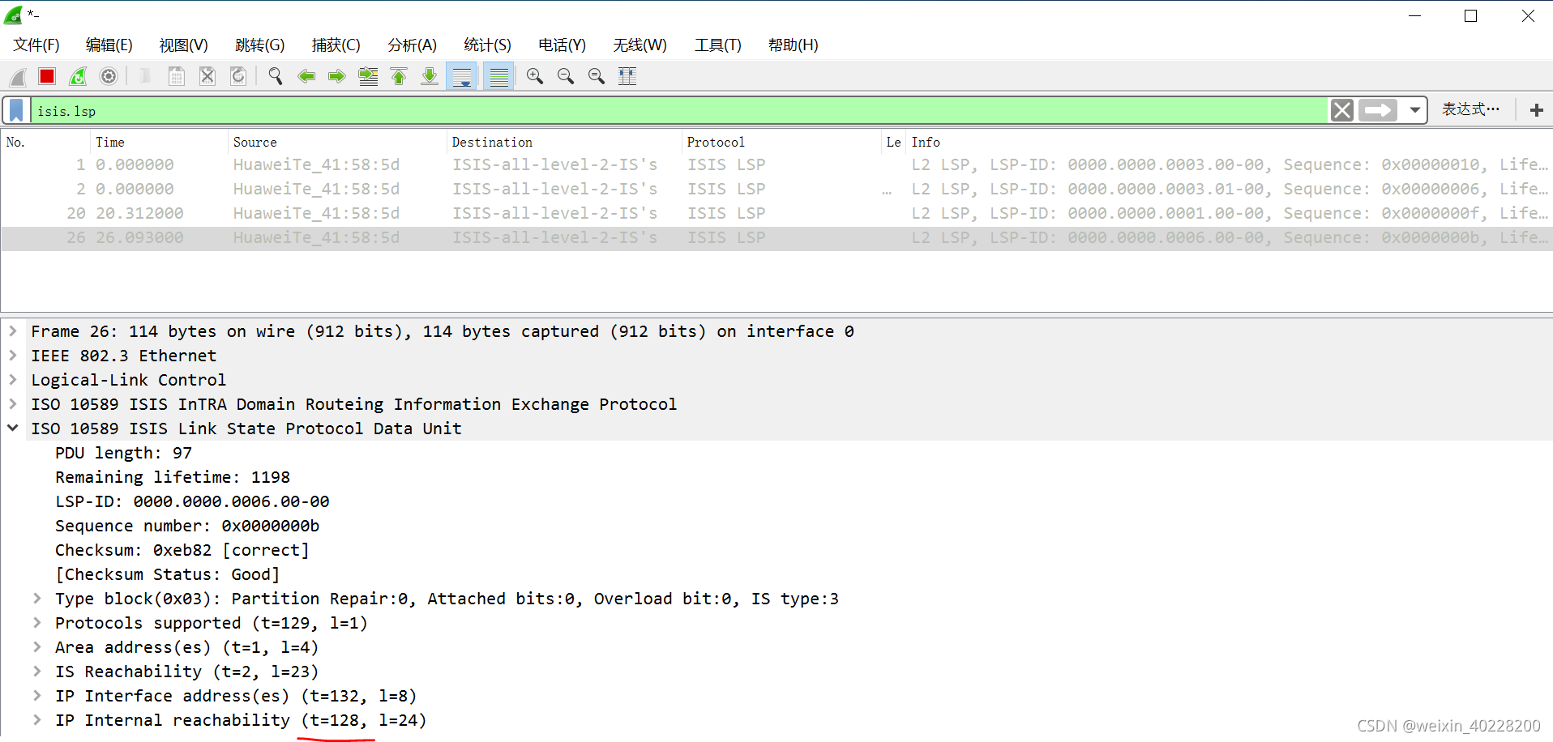Screen dimensions: 1553x742
Task: Jump to the last packet icon
Action: pos(430,76)
